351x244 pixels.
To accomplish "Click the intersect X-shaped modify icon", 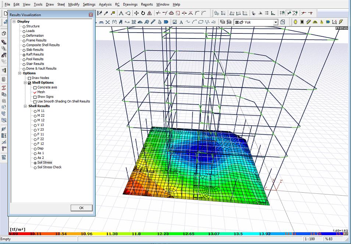I will click(191, 13).
